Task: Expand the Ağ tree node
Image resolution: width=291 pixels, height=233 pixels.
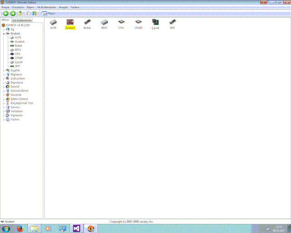Action: coord(4,30)
